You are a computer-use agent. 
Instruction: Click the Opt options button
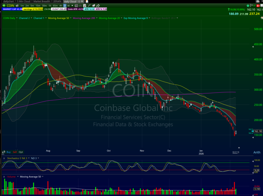21,152
